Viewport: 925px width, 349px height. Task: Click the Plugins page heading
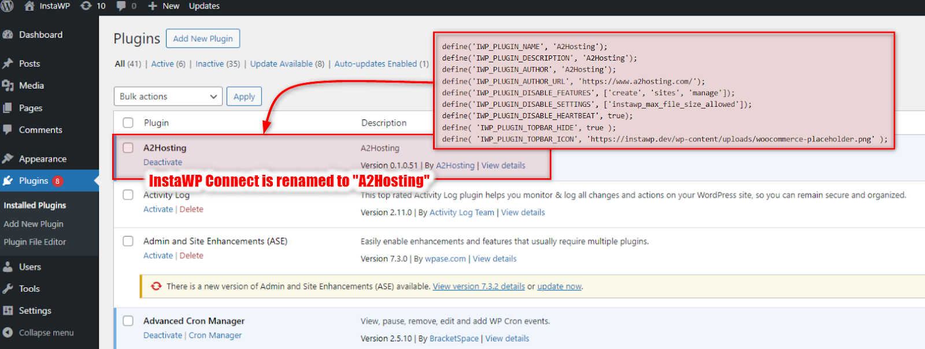tap(136, 39)
